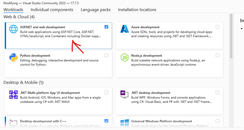Click the Python development logo icon
Image resolution: width=244 pixels, height=130 pixels.
click(x=14, y=57)
